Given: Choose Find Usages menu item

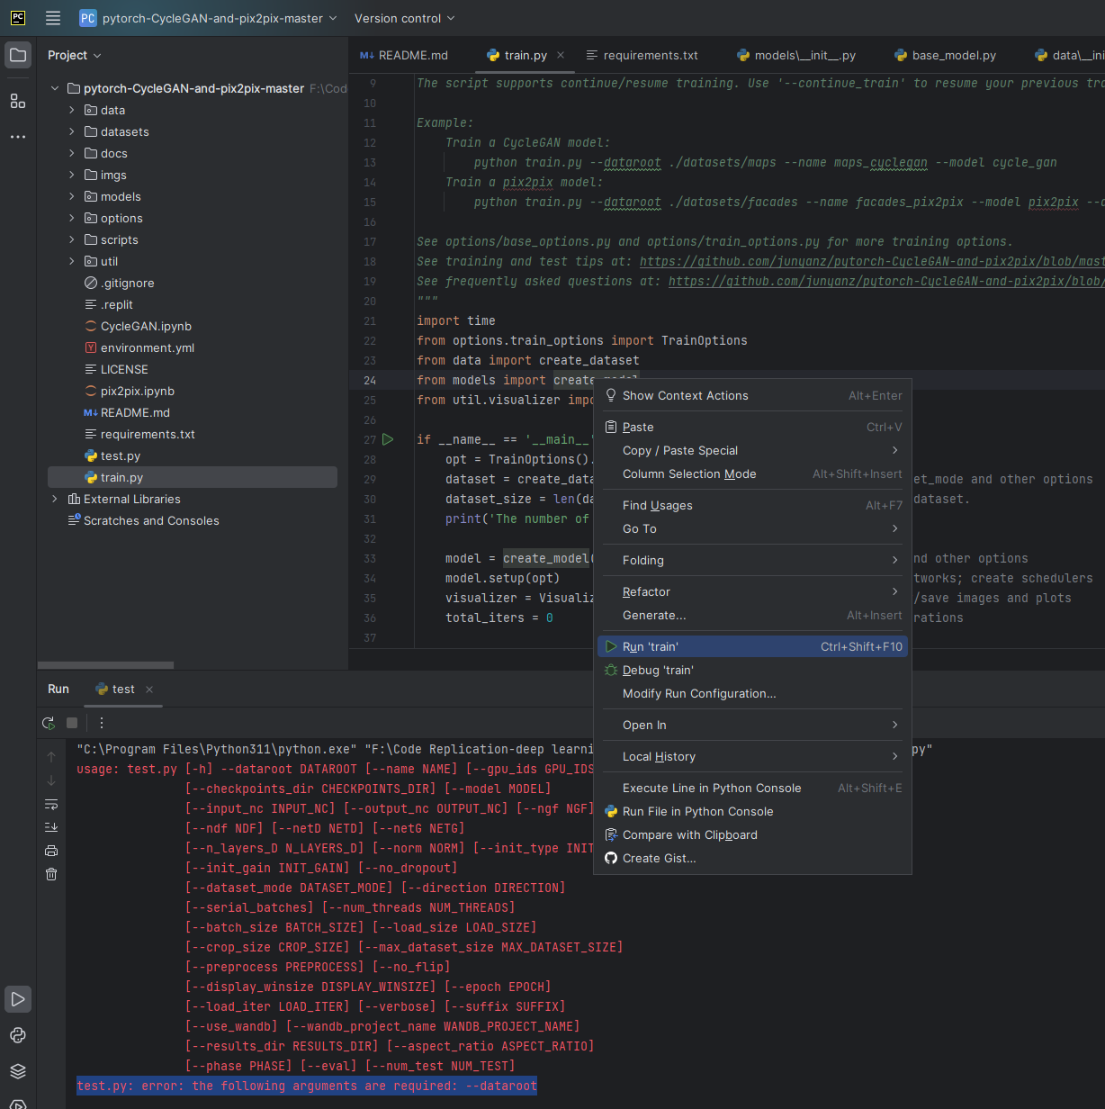Looking at the screenshot, I should (x=752, y=505).
